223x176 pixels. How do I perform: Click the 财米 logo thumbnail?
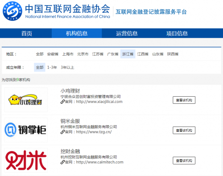tap(26, 160)
